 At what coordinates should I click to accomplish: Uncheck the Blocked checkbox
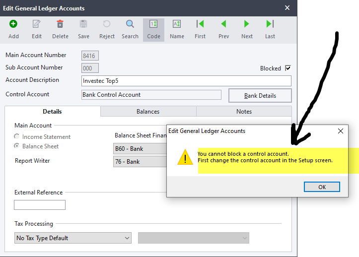287,68
